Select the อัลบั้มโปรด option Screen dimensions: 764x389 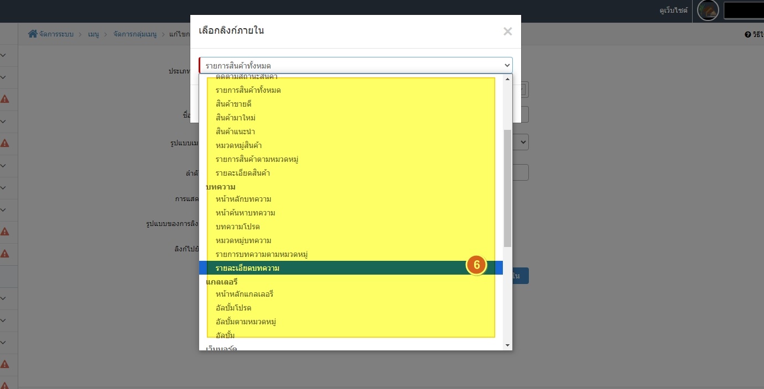click(351, 308)
